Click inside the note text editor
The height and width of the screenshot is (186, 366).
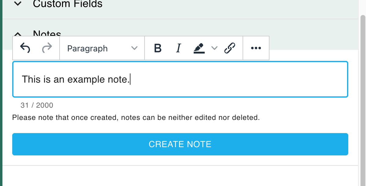180,79
